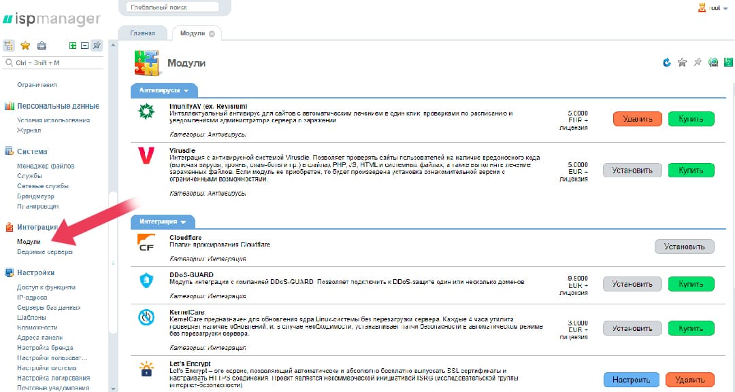Open favorites via the sidebar star icon

click(25, 46)
